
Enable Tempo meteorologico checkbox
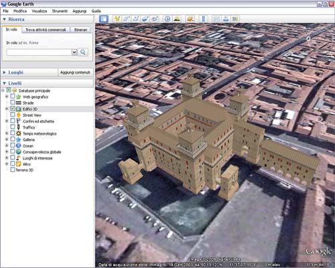coord(13,133)
